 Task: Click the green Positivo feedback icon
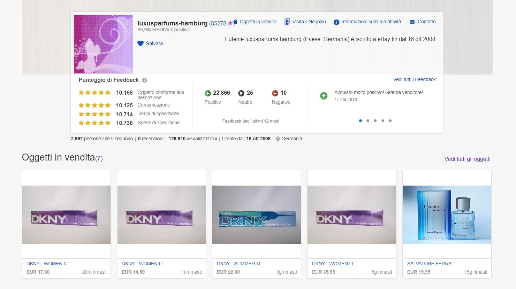pyautogui.click(x=208, y=93)
